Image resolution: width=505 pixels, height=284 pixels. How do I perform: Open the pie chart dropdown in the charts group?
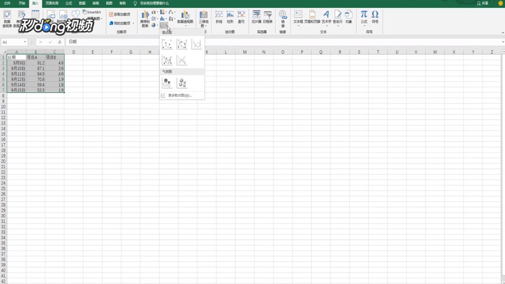[154, 25]
